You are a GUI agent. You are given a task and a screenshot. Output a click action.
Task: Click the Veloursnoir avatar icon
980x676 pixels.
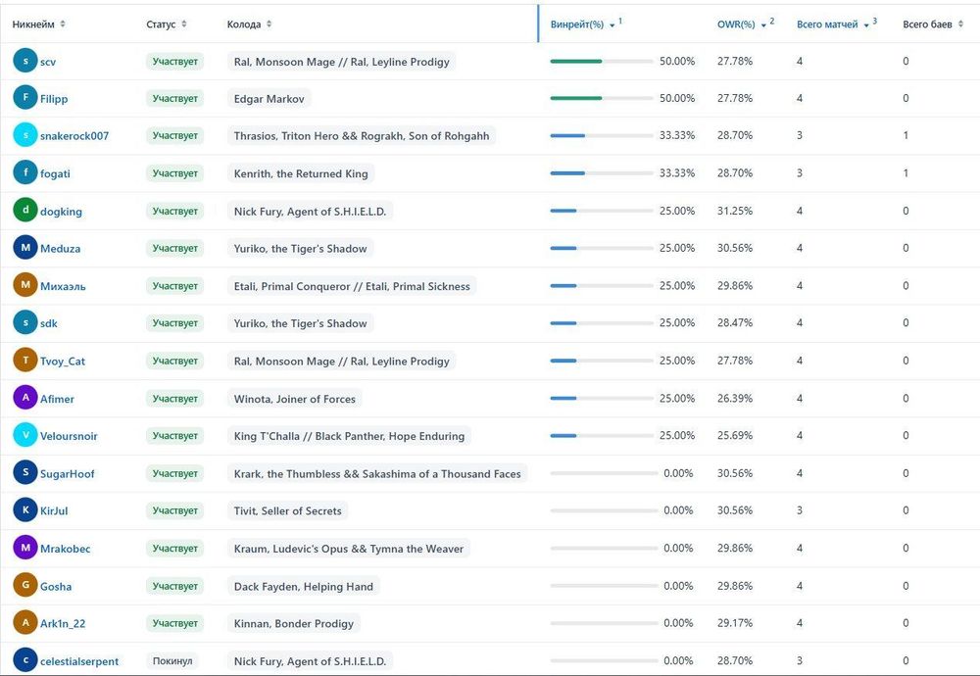pyautogui.click(x=25, y=435)
